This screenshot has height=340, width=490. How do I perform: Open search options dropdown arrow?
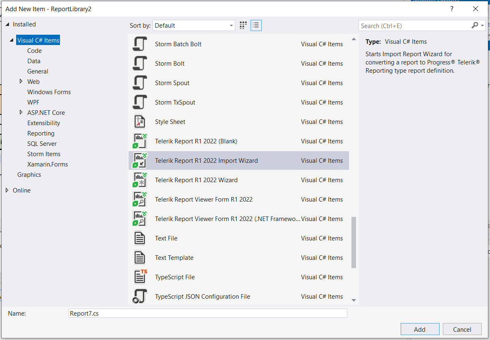483,26
